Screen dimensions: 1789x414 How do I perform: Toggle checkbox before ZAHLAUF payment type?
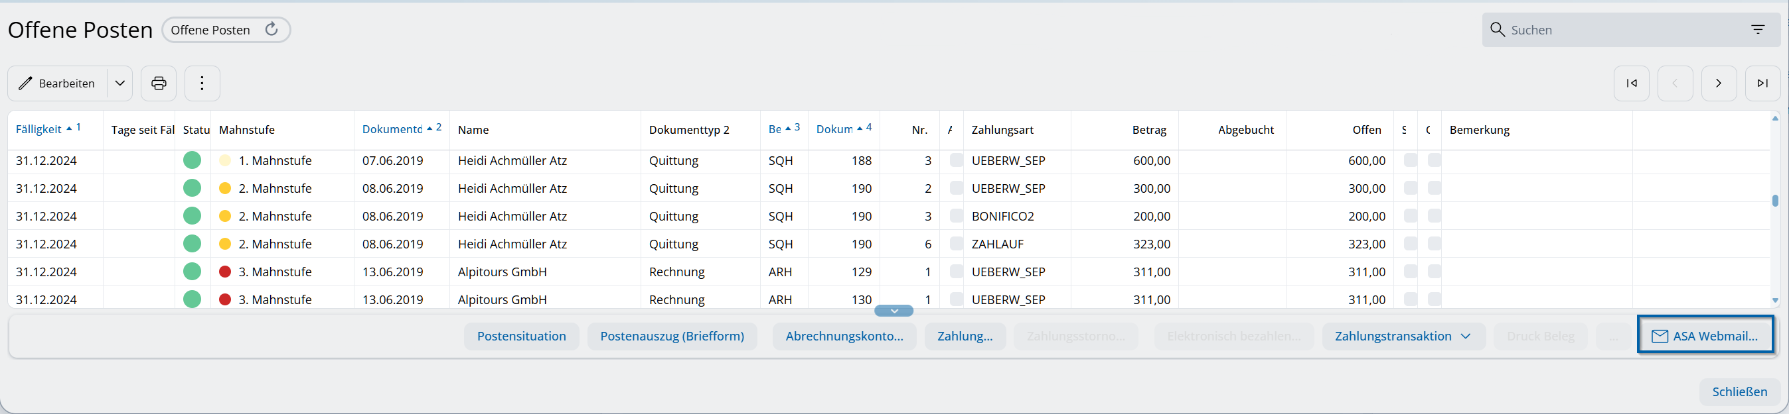pyautogui.click(x=957, y=243)
